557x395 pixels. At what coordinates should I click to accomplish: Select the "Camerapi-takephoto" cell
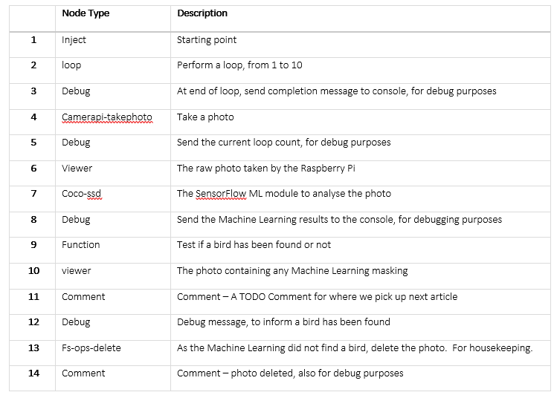[107, 117]
